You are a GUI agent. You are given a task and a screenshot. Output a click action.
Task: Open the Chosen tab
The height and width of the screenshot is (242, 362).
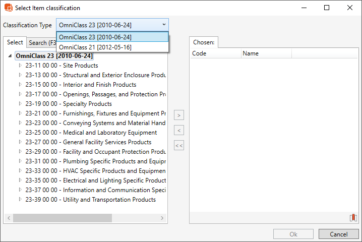coord(204,42)
